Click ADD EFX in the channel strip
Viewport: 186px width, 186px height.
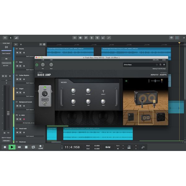[x=6, y=66]
